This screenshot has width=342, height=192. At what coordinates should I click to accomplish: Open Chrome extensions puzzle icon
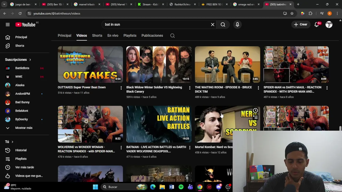pos(310,13)
